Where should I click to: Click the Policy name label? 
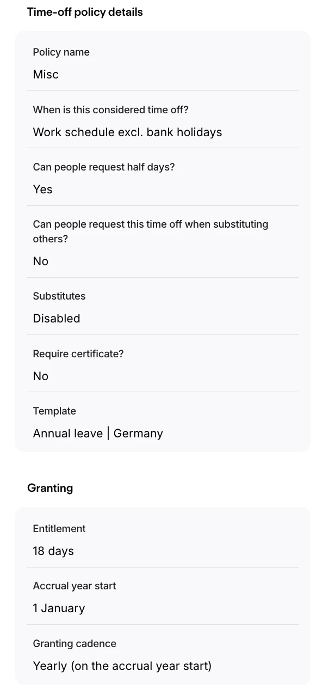(61, 52)
